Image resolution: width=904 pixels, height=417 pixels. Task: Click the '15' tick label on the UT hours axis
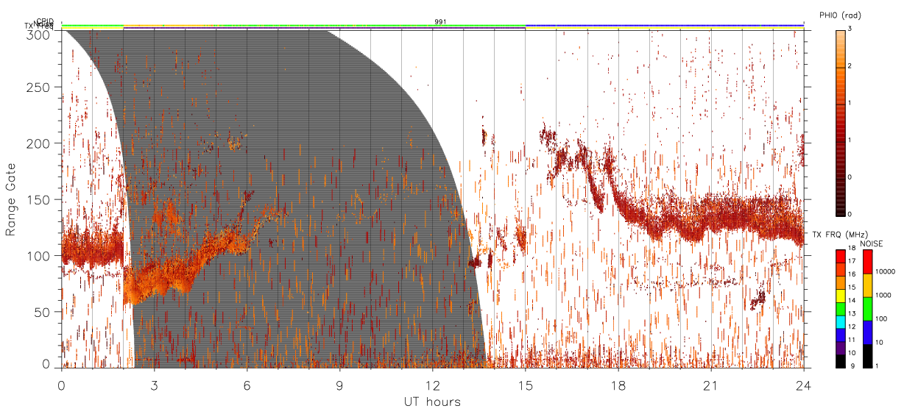point(526,385)
